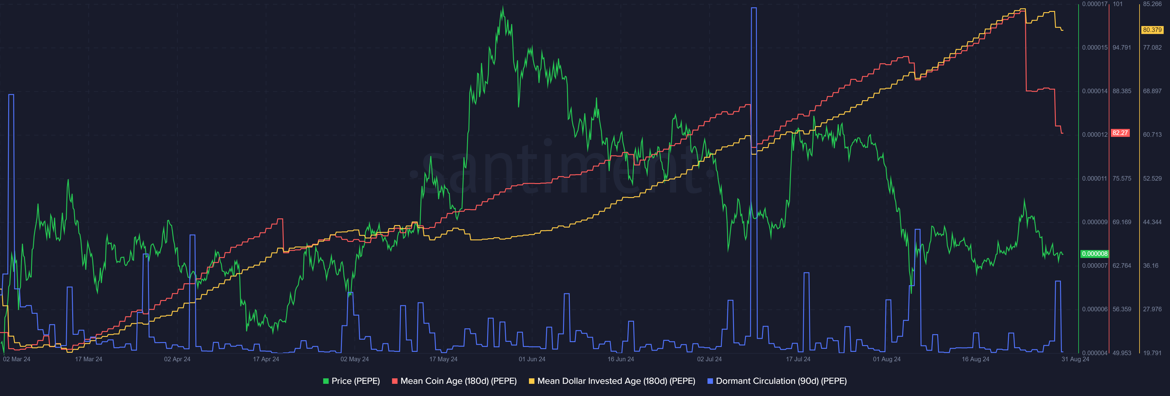Click the 0.000009 price axis label
The image size is (1170, 396).
[x=1095, y=222]
